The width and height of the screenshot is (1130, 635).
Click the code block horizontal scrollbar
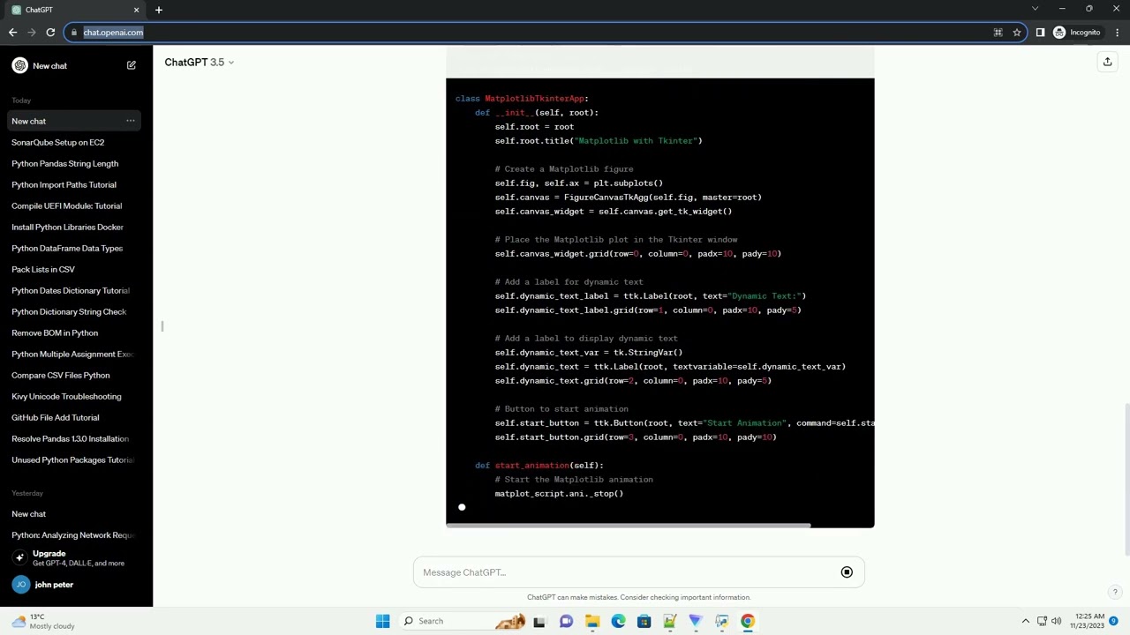coord(629,526)
